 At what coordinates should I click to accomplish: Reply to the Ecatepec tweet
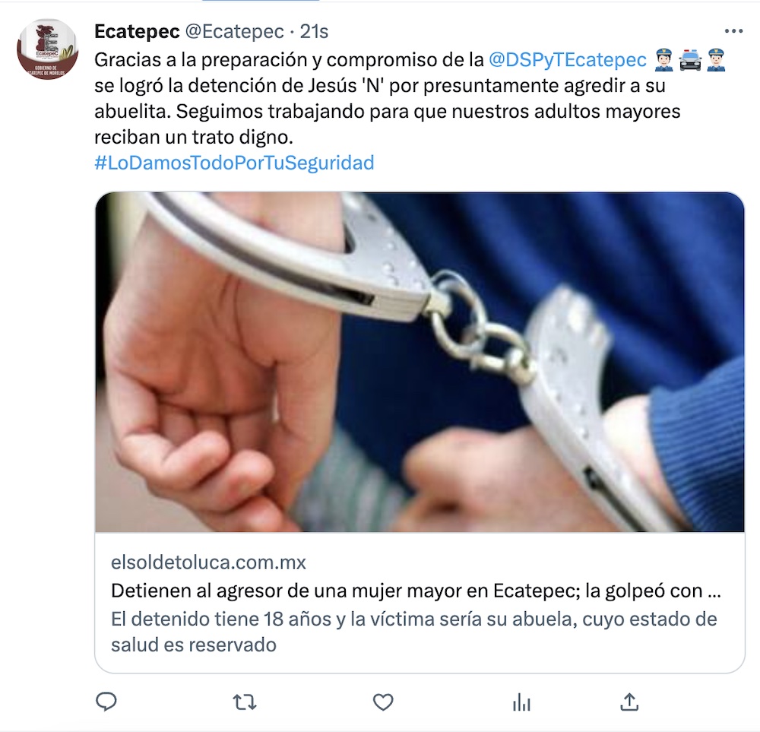click(106, 702)
